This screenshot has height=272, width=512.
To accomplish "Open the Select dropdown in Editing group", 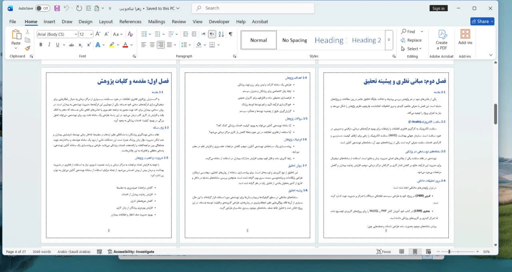I will [x=412, y=49].
